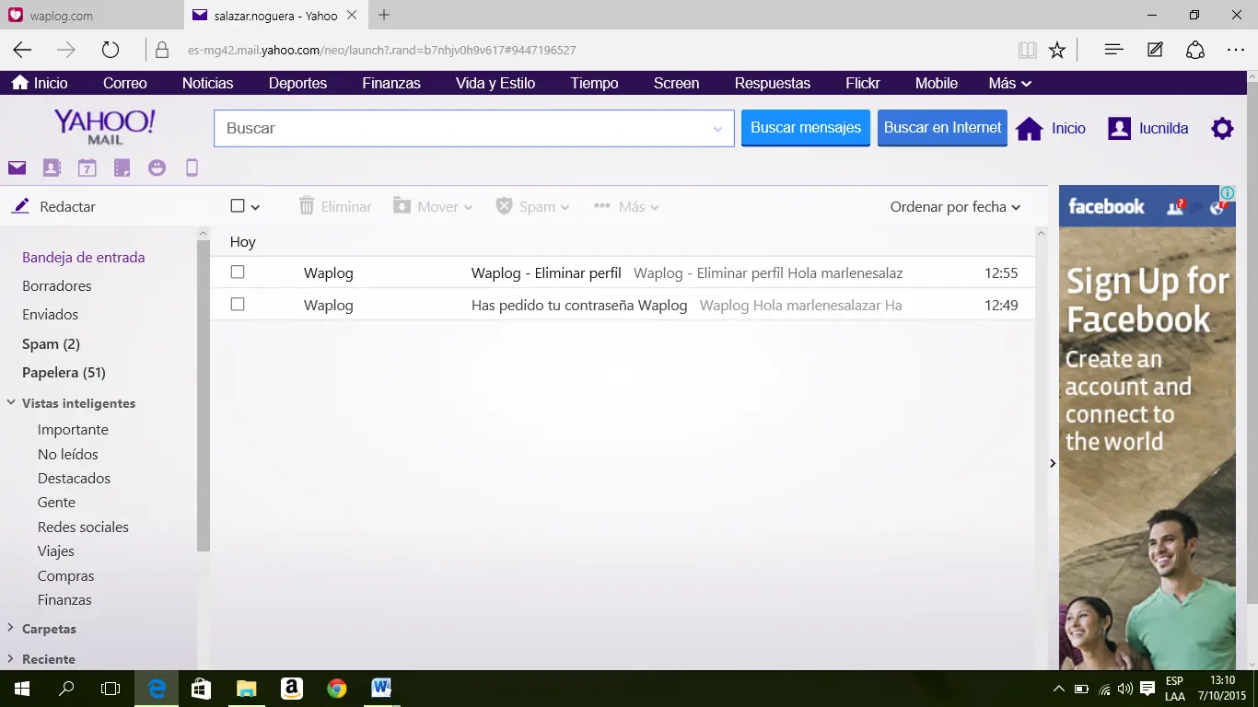Open the Ordenar por fecha dropdown
This screenshot has width=1258, height=707.
pos(955,206)
